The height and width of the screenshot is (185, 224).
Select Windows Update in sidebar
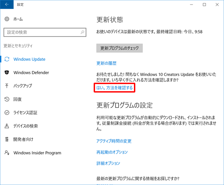point(30,59)
